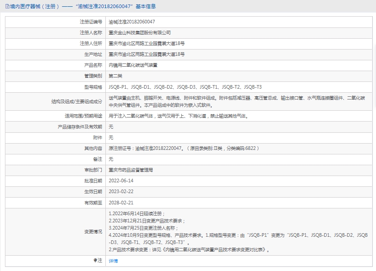Click the 变更情况 label
Image resolution: width=376 pixels, height=271 pixels.
93,232
